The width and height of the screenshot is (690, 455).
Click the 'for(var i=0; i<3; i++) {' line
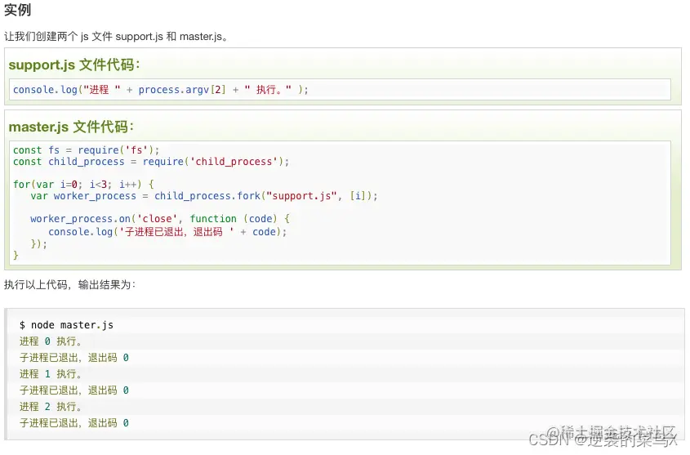[x=83, y=184]
